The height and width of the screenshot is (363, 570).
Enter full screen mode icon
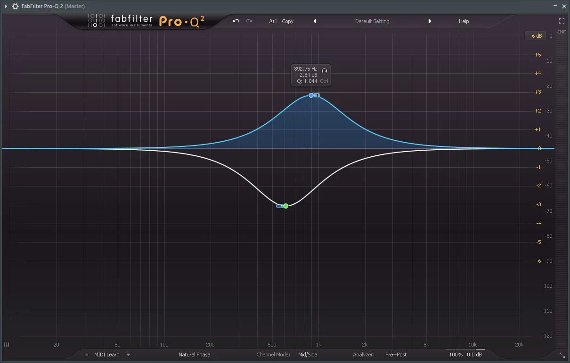click(x=562, y=21)
